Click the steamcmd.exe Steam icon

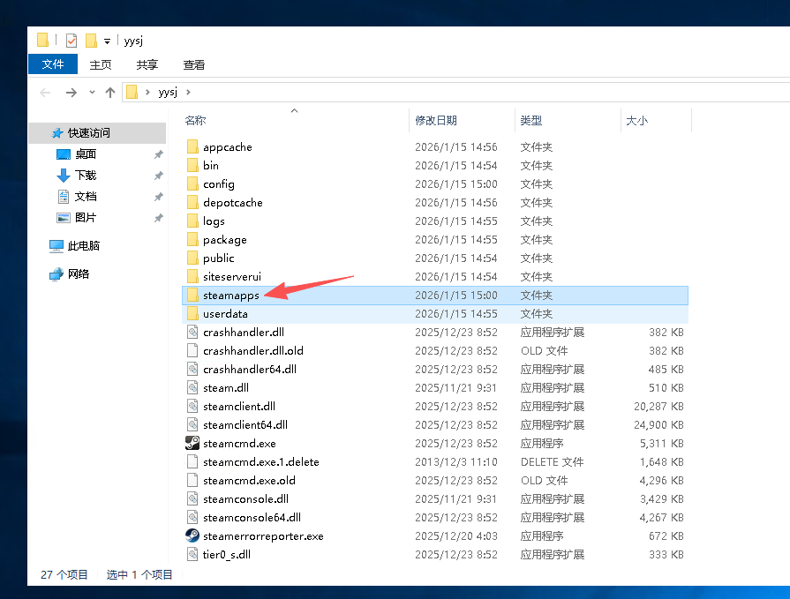point(192,444)
